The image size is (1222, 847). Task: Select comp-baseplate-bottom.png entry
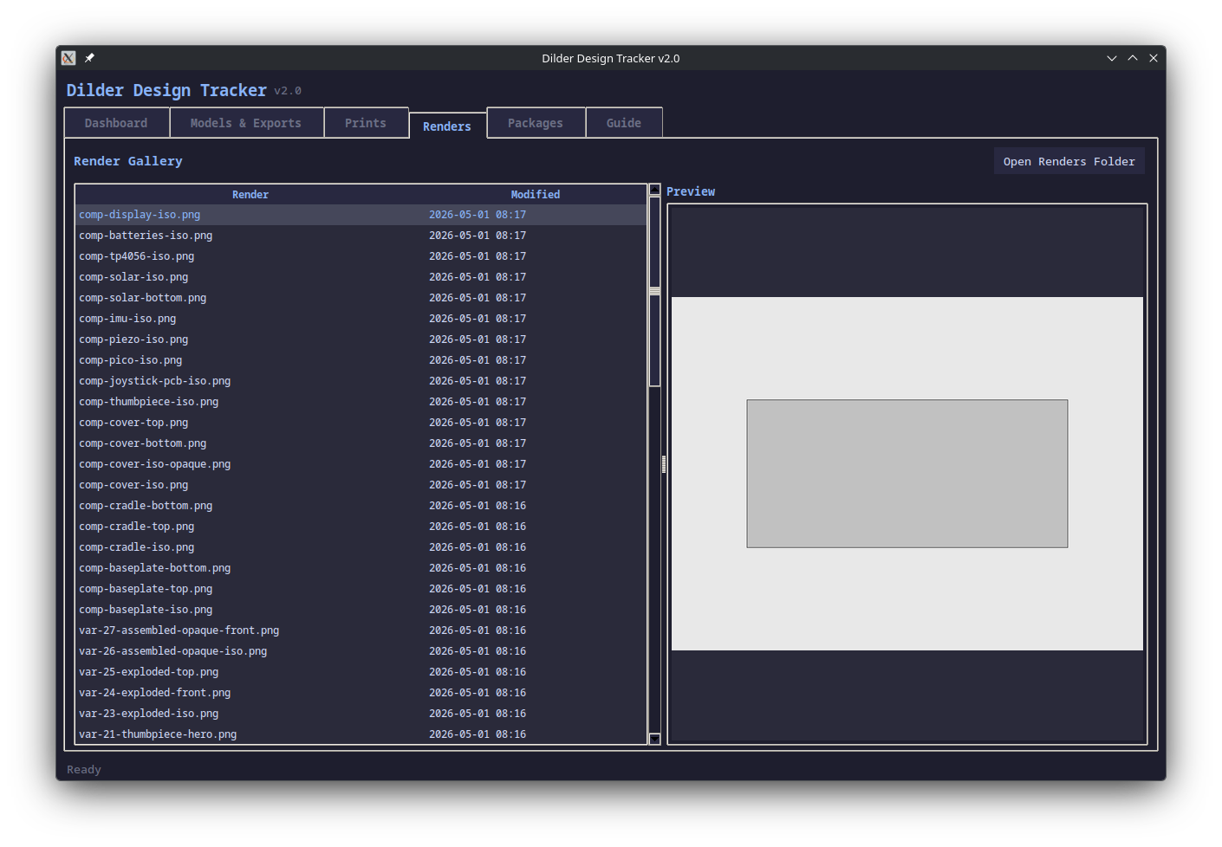tap(361, 568)
